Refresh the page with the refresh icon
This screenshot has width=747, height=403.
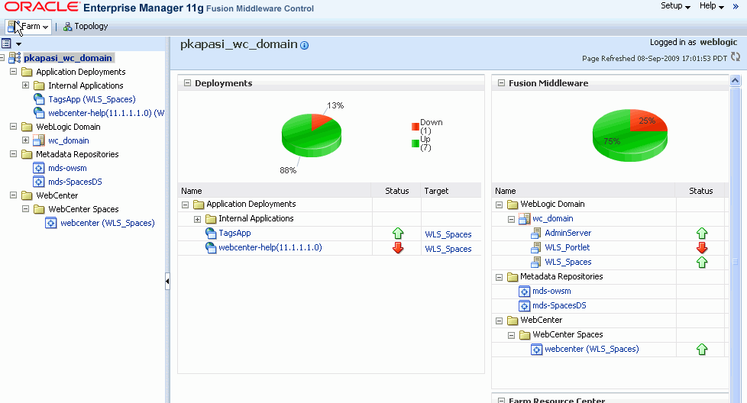click(736, 57)
